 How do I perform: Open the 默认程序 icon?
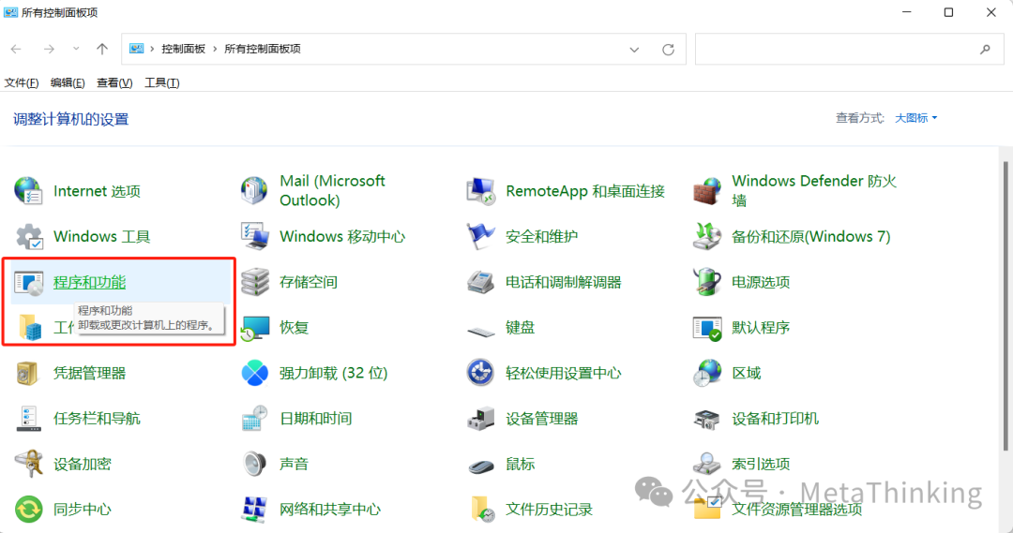coord(707,327)
